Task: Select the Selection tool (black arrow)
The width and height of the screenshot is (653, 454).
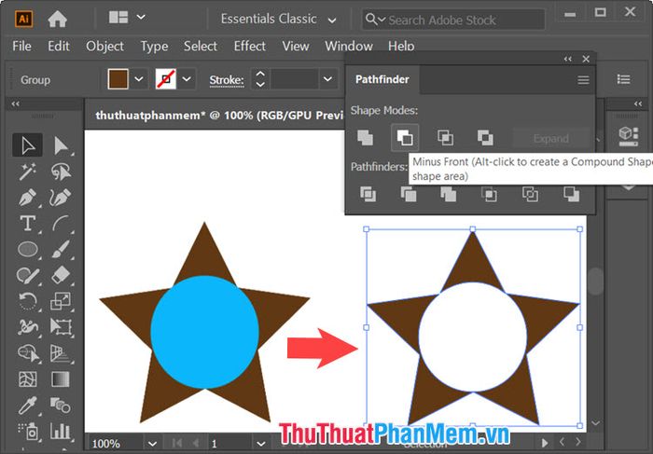Action: coord(27,145)
